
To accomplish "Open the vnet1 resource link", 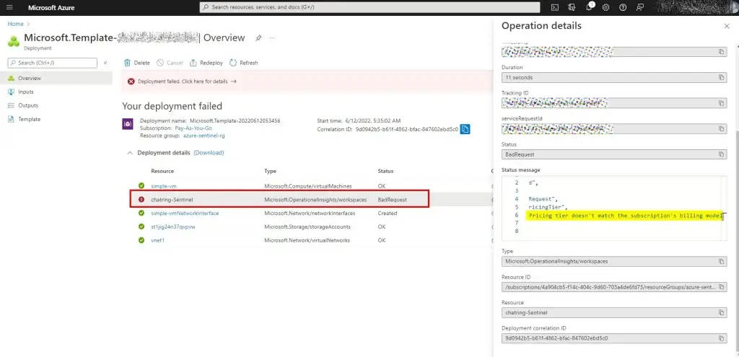I will 157,241.
